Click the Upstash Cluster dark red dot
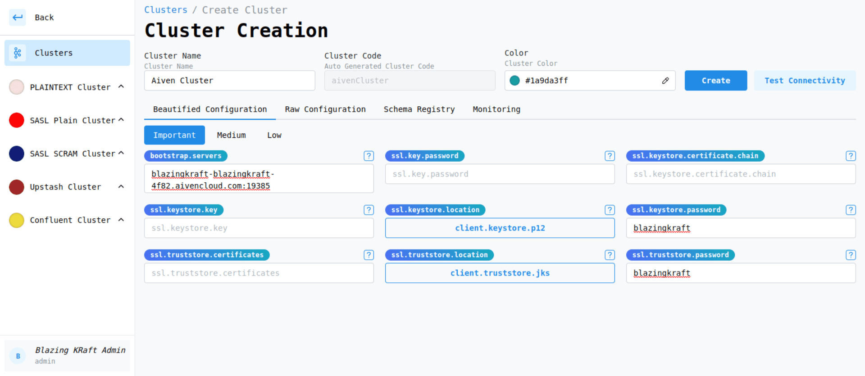 pyautogui.click(x=17, y=187)
